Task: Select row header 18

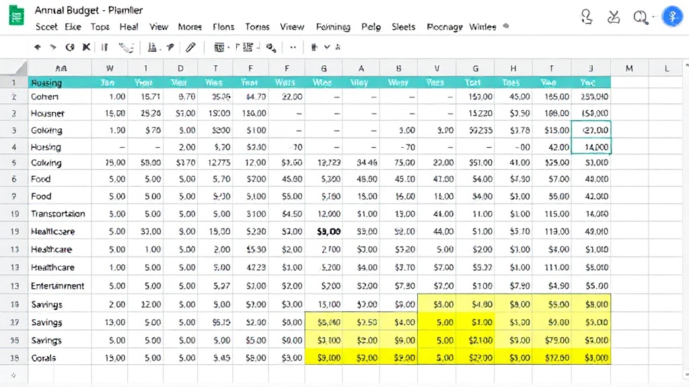Action: coord(14,358)
